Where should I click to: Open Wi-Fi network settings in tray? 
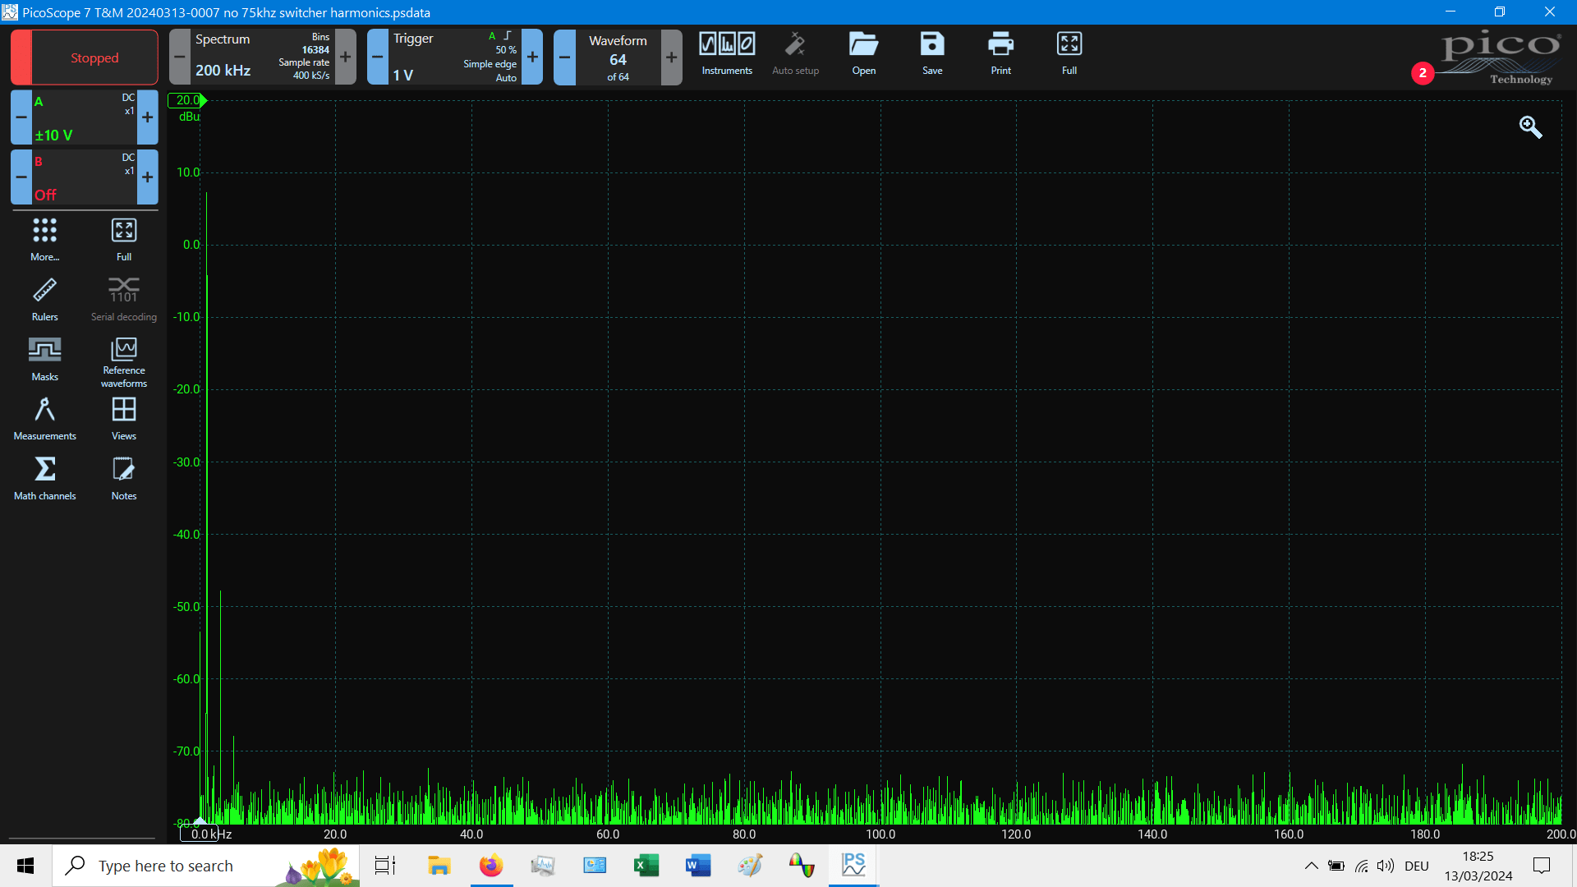click(1362, 866)
